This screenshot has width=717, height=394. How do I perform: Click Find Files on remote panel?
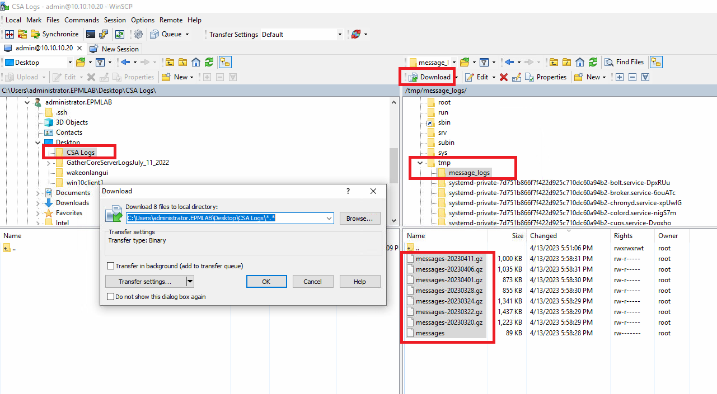(624, 62)
